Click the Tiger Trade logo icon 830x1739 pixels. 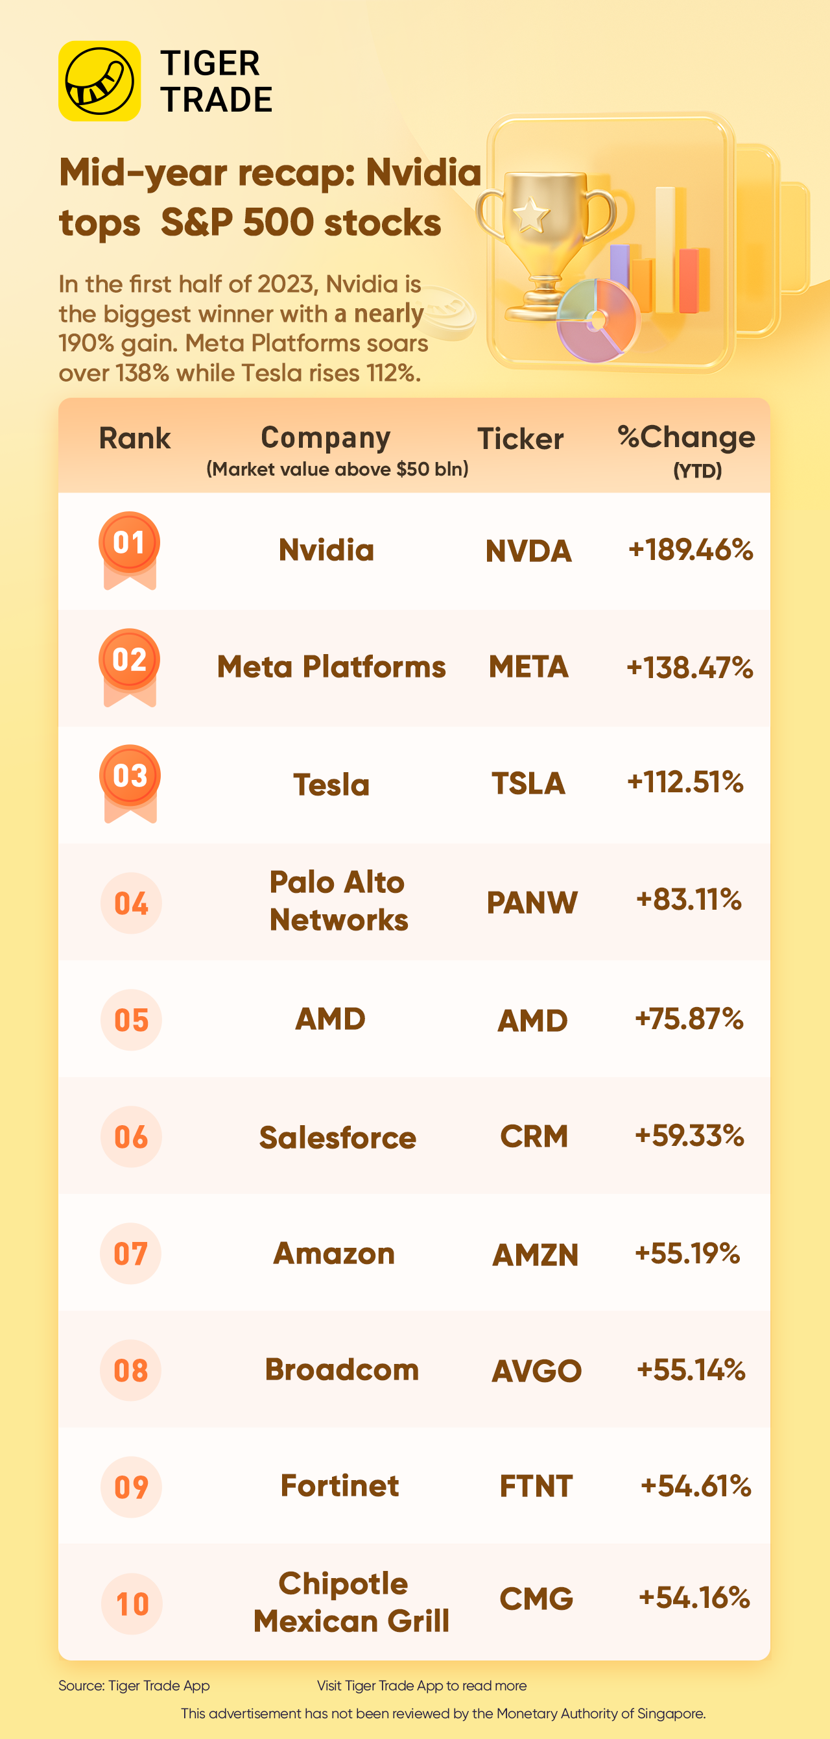100,81
